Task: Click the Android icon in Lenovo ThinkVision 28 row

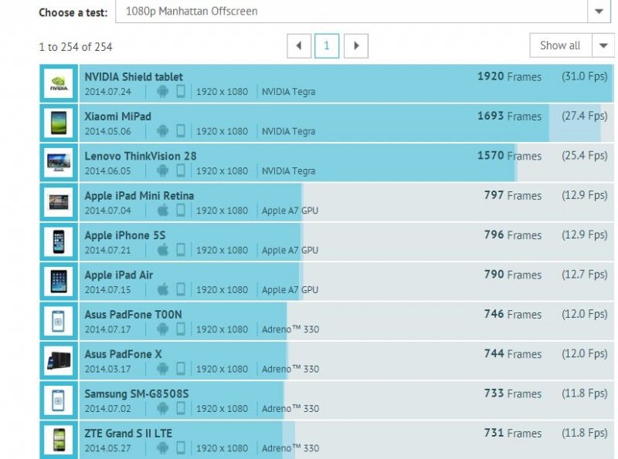Action: coord(162,170)
